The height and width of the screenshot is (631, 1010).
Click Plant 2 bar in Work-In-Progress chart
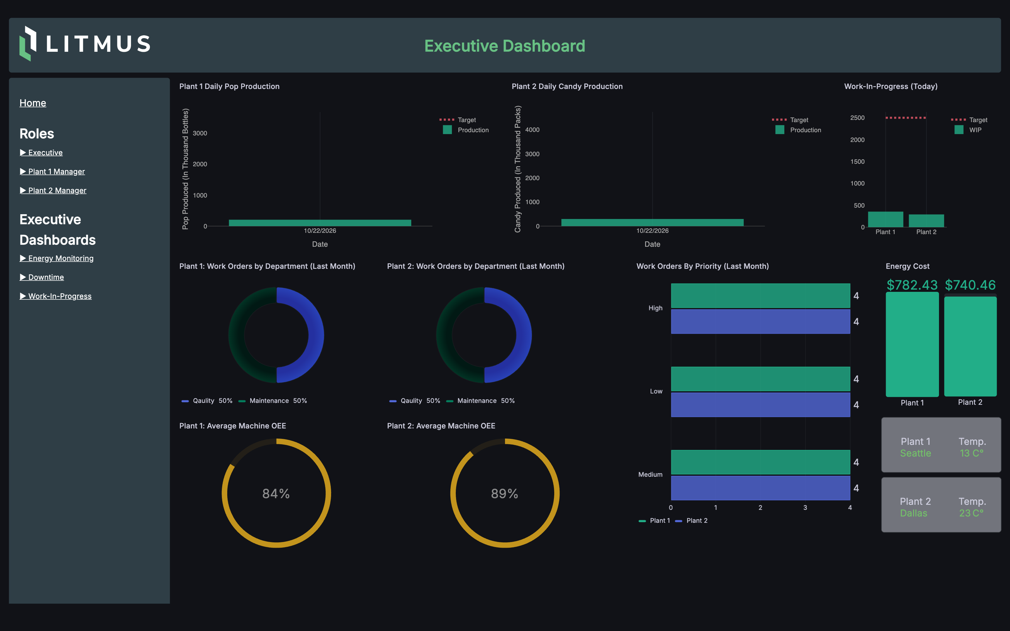pos(926,221)
